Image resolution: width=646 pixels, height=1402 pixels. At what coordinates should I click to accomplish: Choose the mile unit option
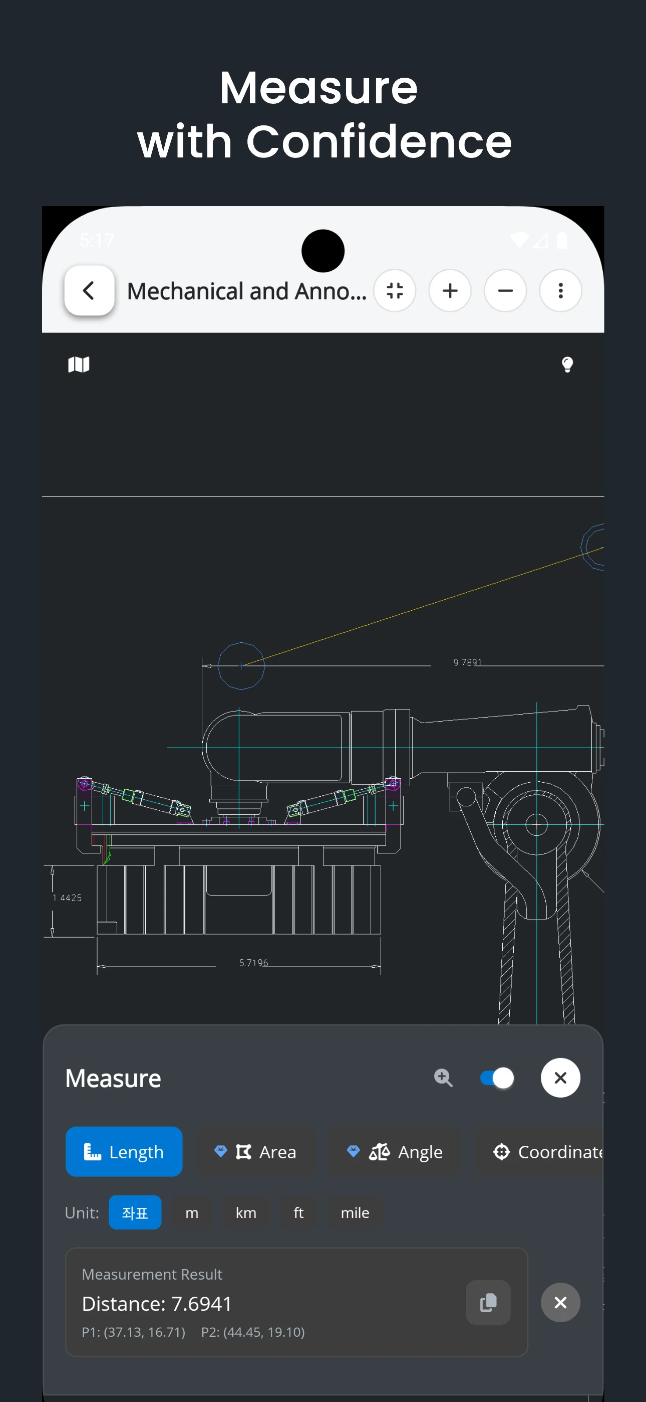355,1212
